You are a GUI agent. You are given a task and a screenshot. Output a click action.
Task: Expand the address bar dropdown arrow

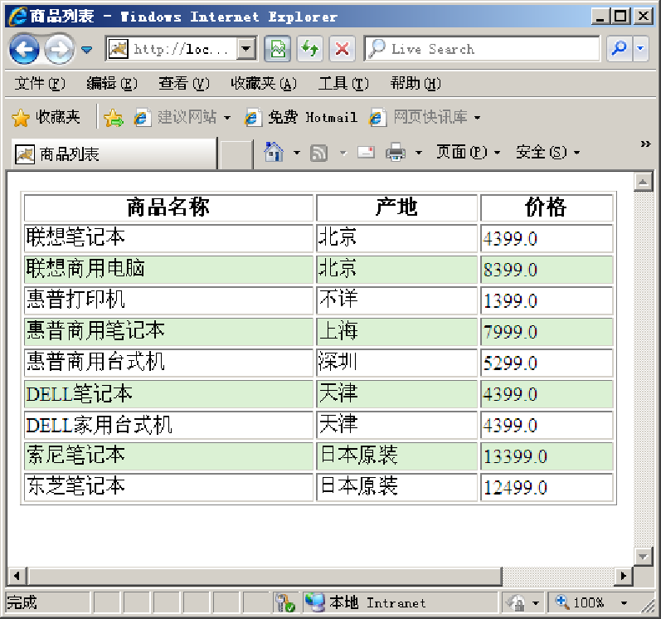[x=246, y=49]
